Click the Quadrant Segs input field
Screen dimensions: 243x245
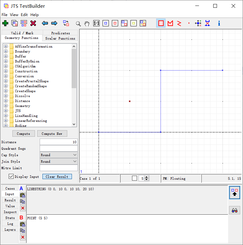click(59, 148)
